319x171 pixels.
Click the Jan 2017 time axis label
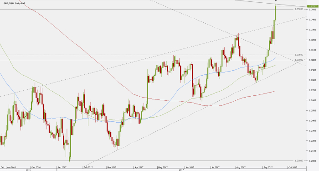(62, 167)
